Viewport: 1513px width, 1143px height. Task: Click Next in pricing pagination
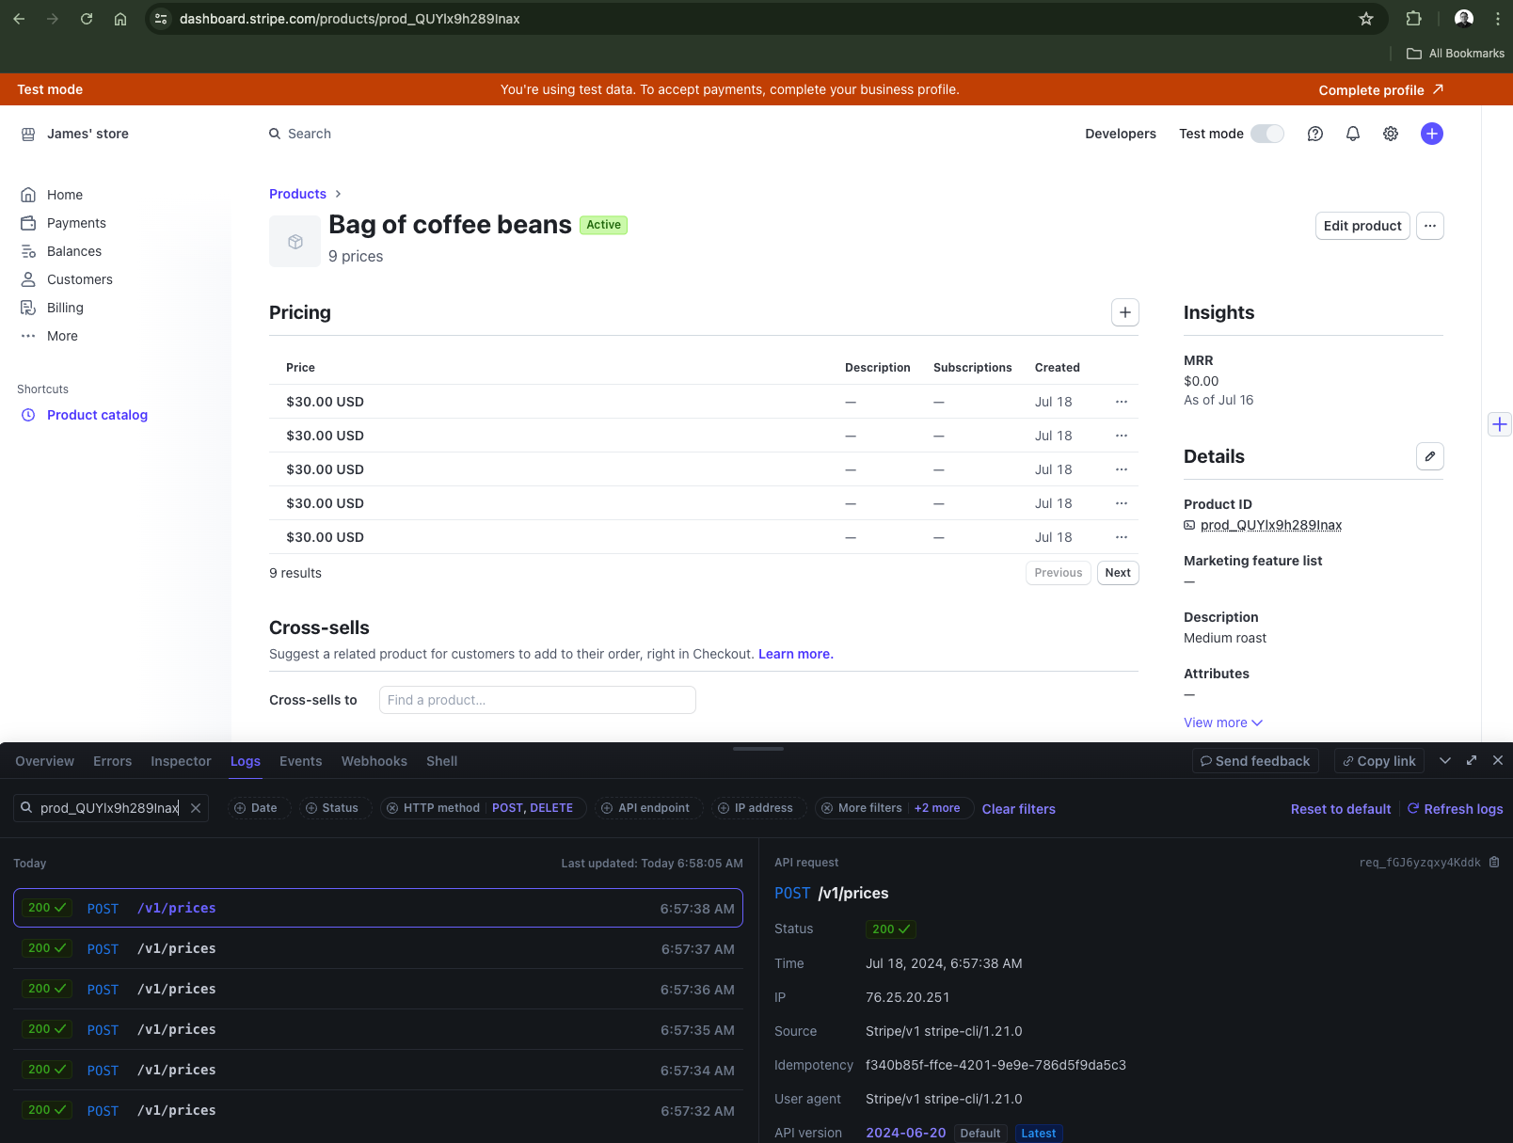tap(1118, 573)
